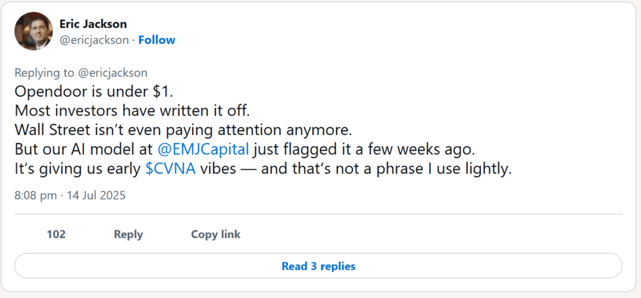Click the Eric Jackson display name
641x298 pixels.
coord(93,24)
